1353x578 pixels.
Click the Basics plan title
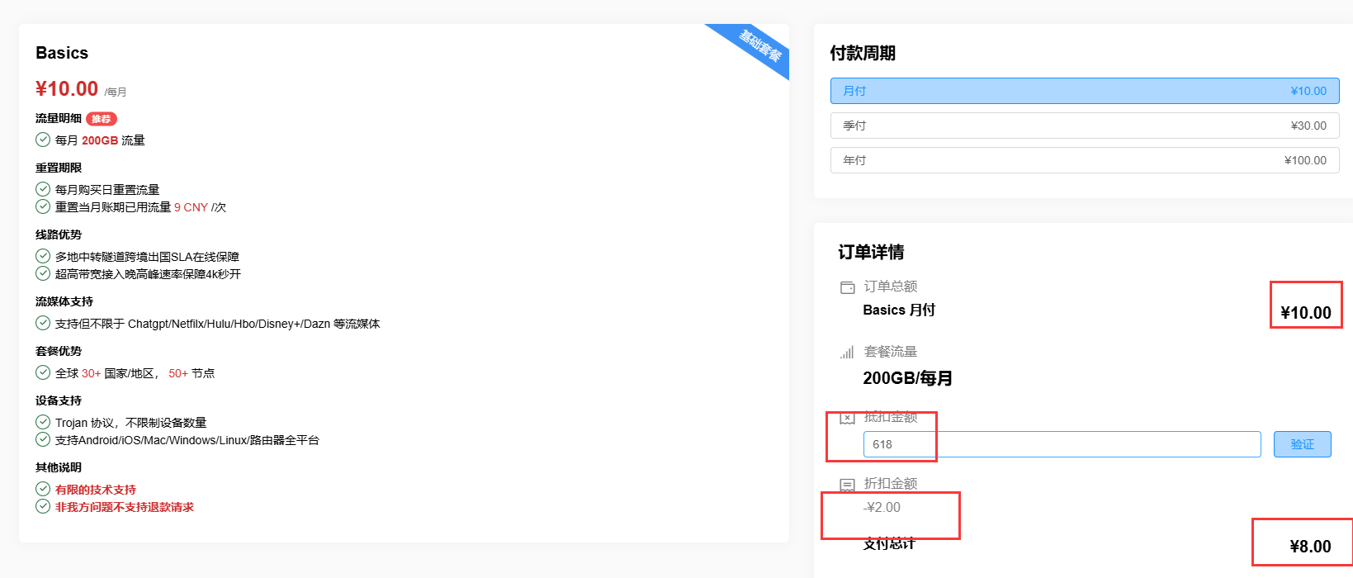(x=62, y=53)
